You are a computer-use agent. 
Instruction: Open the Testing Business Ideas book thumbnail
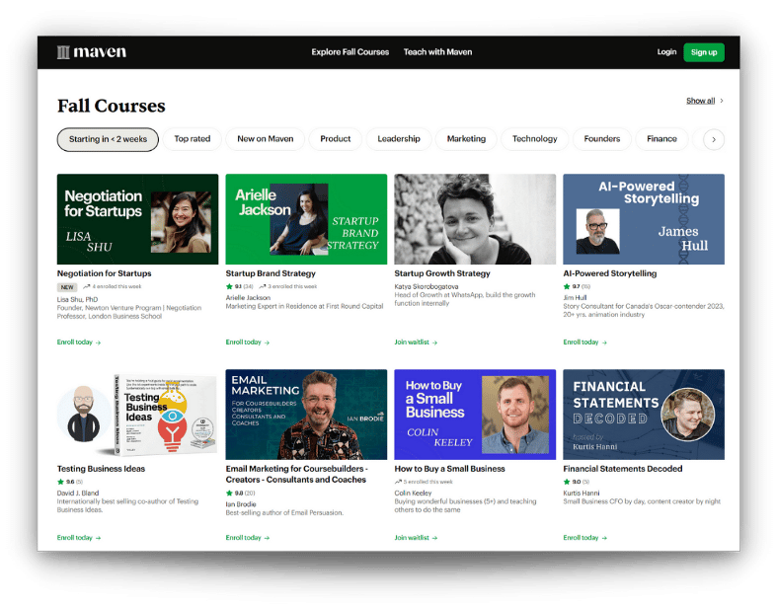click(x=137, y=415)
